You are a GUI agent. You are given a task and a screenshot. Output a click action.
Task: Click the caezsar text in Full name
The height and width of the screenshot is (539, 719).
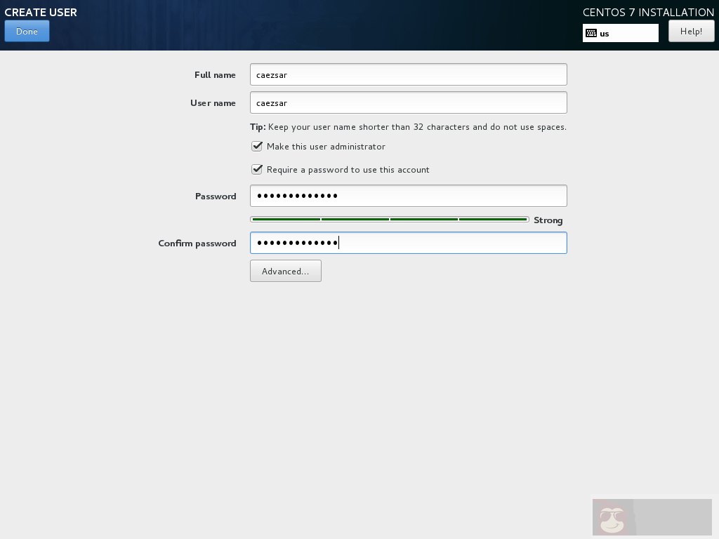(270, 74)
